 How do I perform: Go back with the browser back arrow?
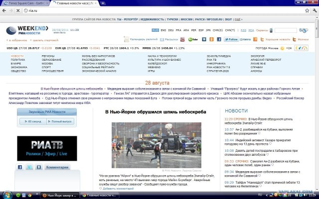coord(4,10)
